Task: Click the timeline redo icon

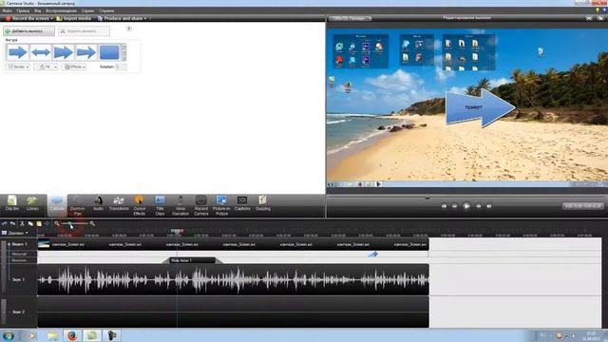Action: (12, 224)
